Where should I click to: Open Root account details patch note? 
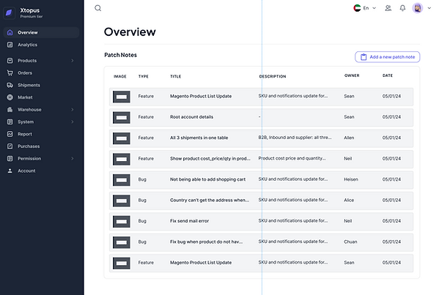[191, 117]
